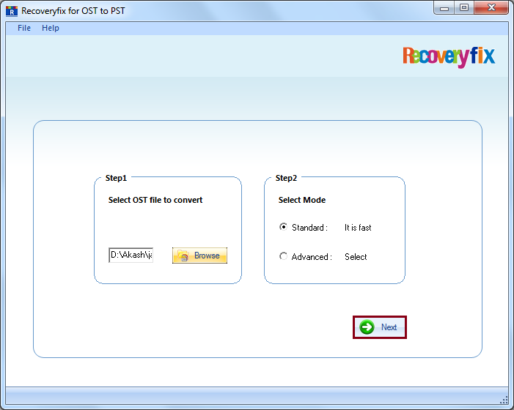Click the Step2 group label
Image resolution: width=514 pixels, height=410 pixels.
click(286, 178)
